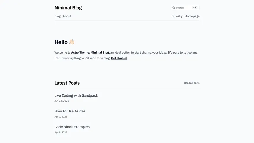Image resolution: width=254 pixels, height=143 pixels.
Task: Open the Code Block Examples post
Action: (72, 127)
